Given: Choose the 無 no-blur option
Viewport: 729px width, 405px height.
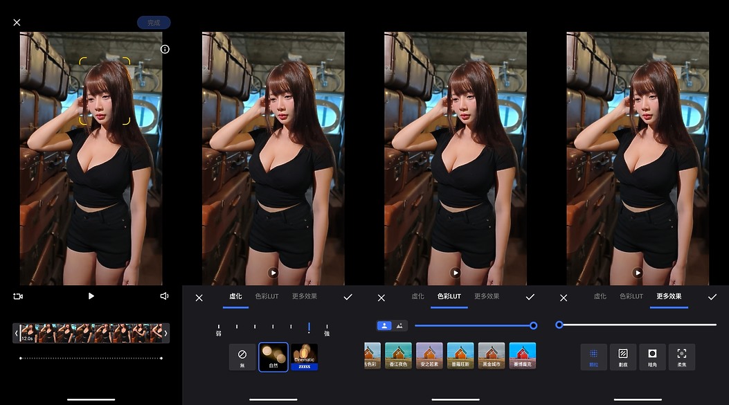Looking at the screenshot, I should click(x=242, y=357).
